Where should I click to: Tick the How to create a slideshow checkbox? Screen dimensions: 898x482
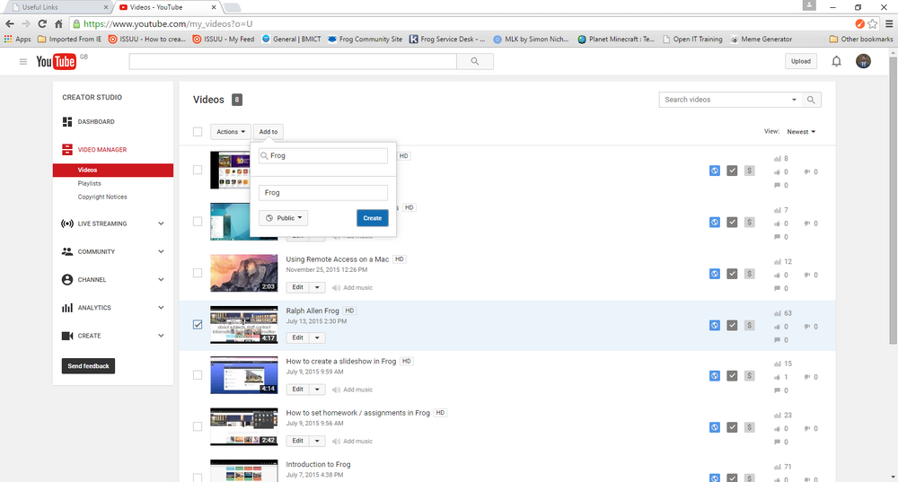[x=198, y=375]
